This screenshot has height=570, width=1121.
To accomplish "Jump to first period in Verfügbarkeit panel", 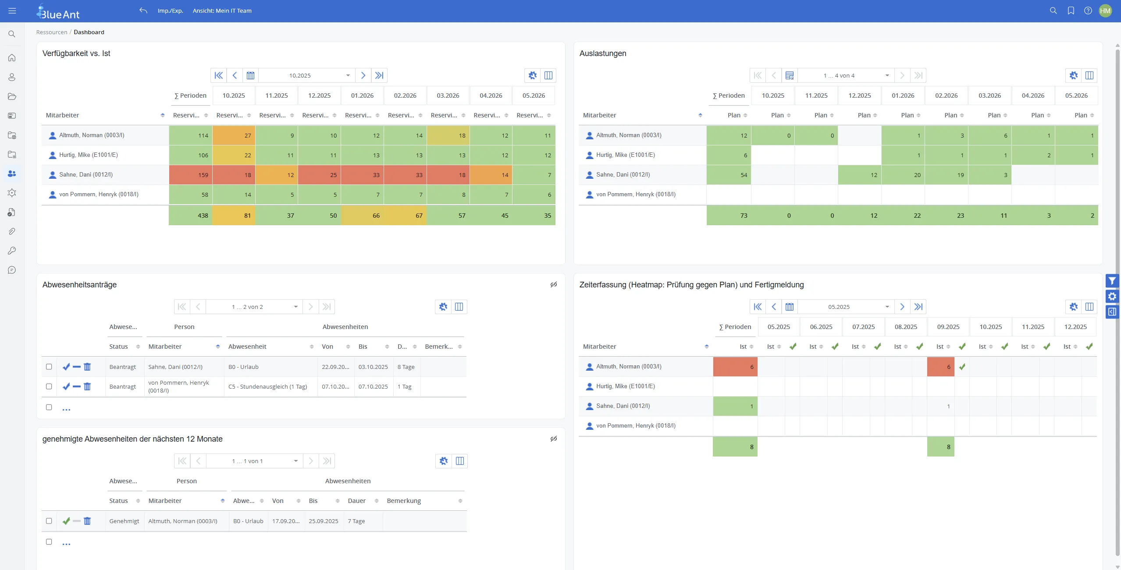I will 218,75.
